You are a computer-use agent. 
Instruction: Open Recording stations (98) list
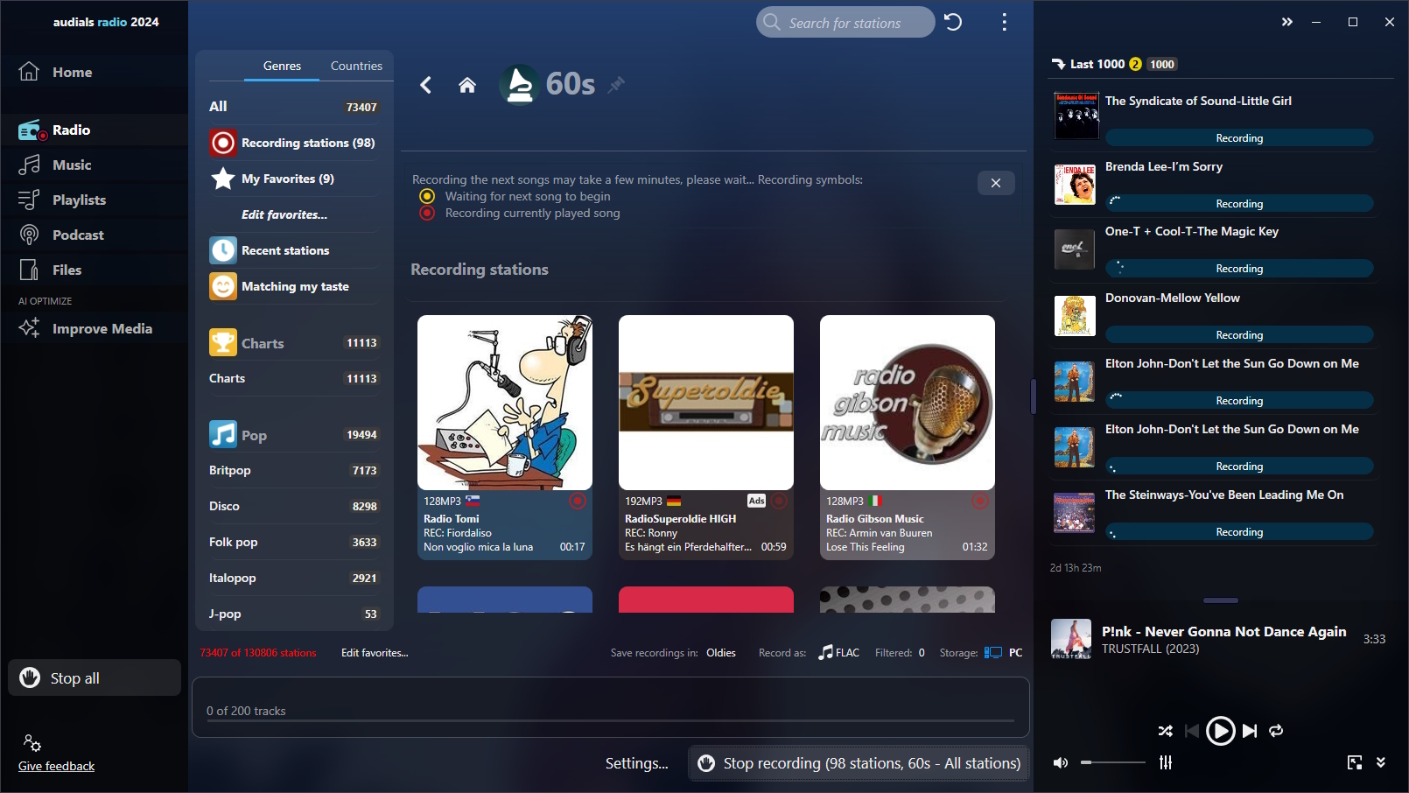[294, 143]
